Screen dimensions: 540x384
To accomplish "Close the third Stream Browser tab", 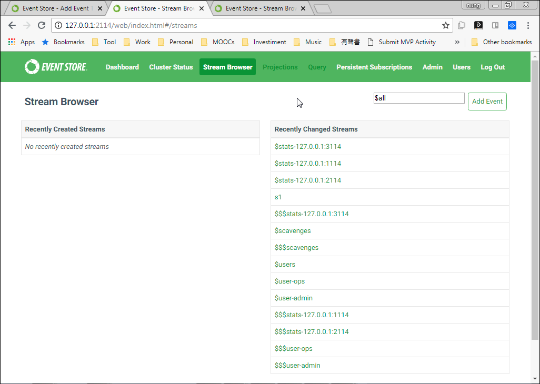I will (x=303, y=8).
